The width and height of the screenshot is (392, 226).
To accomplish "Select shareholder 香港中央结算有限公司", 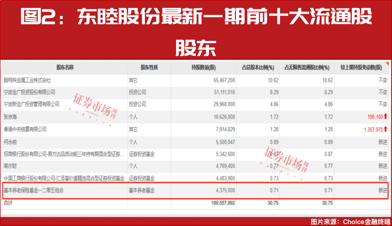I will click(x=25, y=129).
